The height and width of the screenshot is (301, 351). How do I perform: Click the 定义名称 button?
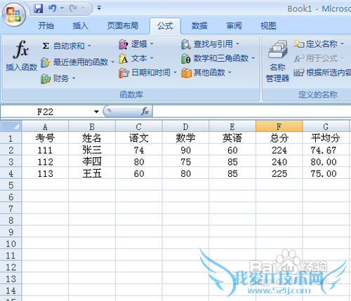pyautogui.click(x=316, y=44)
